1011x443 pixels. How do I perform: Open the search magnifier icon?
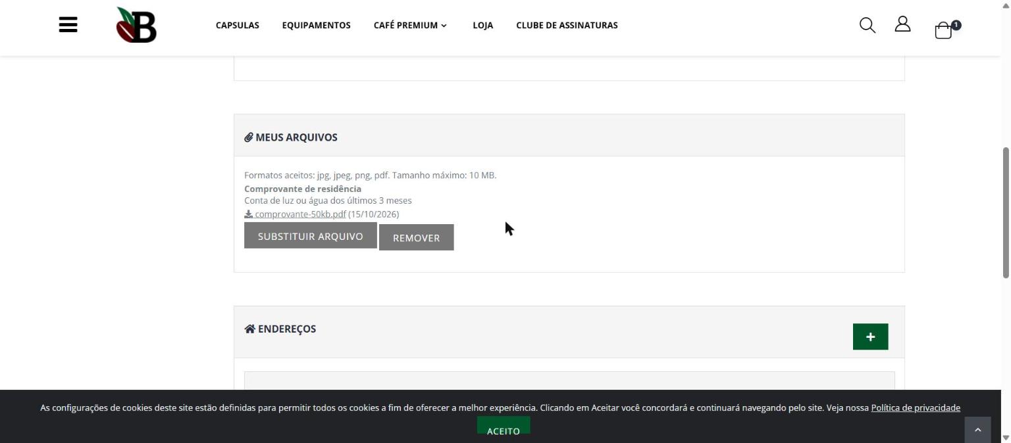point(868,25)
